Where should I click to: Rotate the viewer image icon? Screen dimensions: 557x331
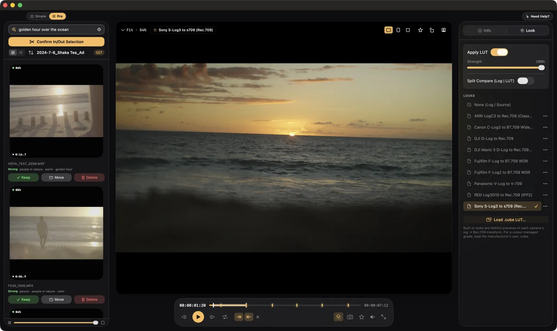[x=432, y=30]
